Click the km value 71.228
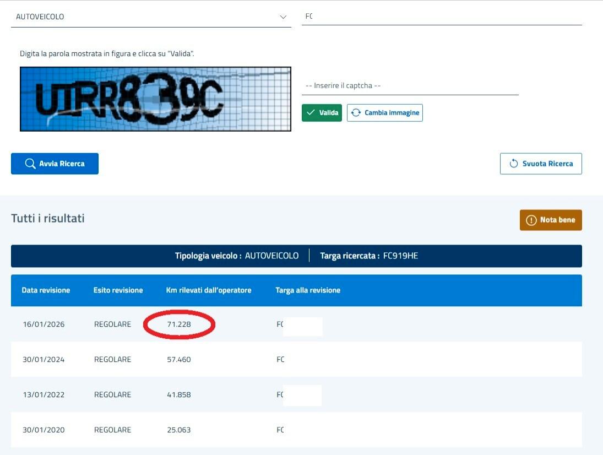 [x=179, y=324]
